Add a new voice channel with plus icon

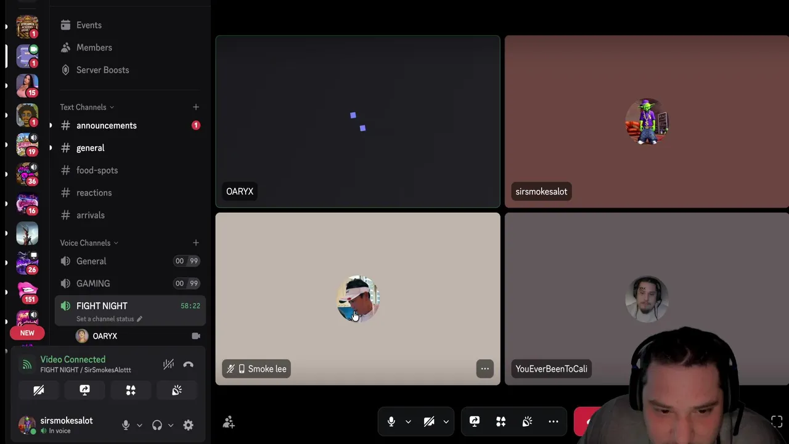tap(195, 243)
